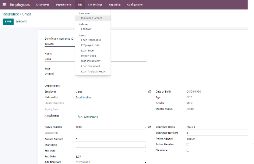
Task: Open external link for Policy Number
Action: point(150,127)
